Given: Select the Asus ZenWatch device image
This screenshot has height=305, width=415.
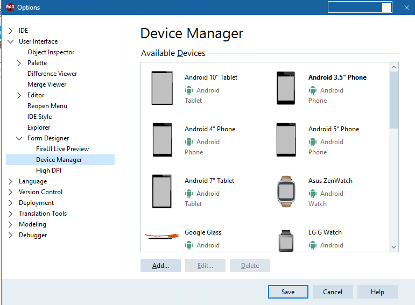Looking at the screenshot, I should click(286, 191).
